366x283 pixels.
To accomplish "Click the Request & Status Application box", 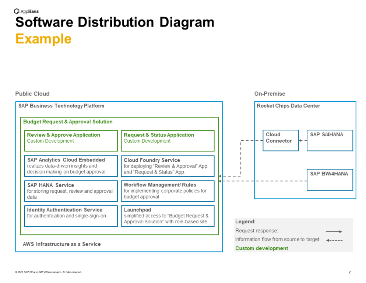I will click(x=168, y=141).
